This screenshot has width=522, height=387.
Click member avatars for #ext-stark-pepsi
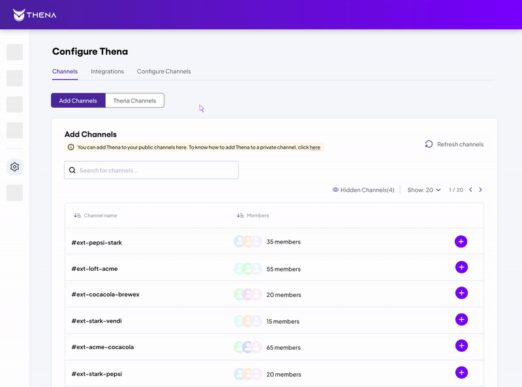coord(248,374)
